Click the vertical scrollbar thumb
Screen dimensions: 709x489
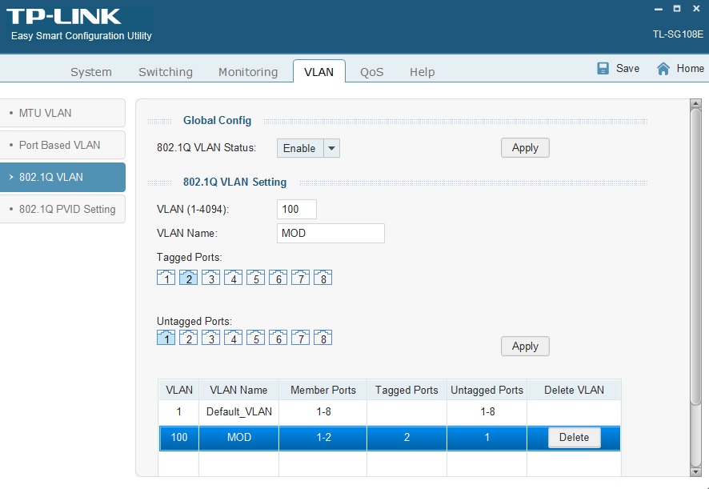tap(695, 257)
